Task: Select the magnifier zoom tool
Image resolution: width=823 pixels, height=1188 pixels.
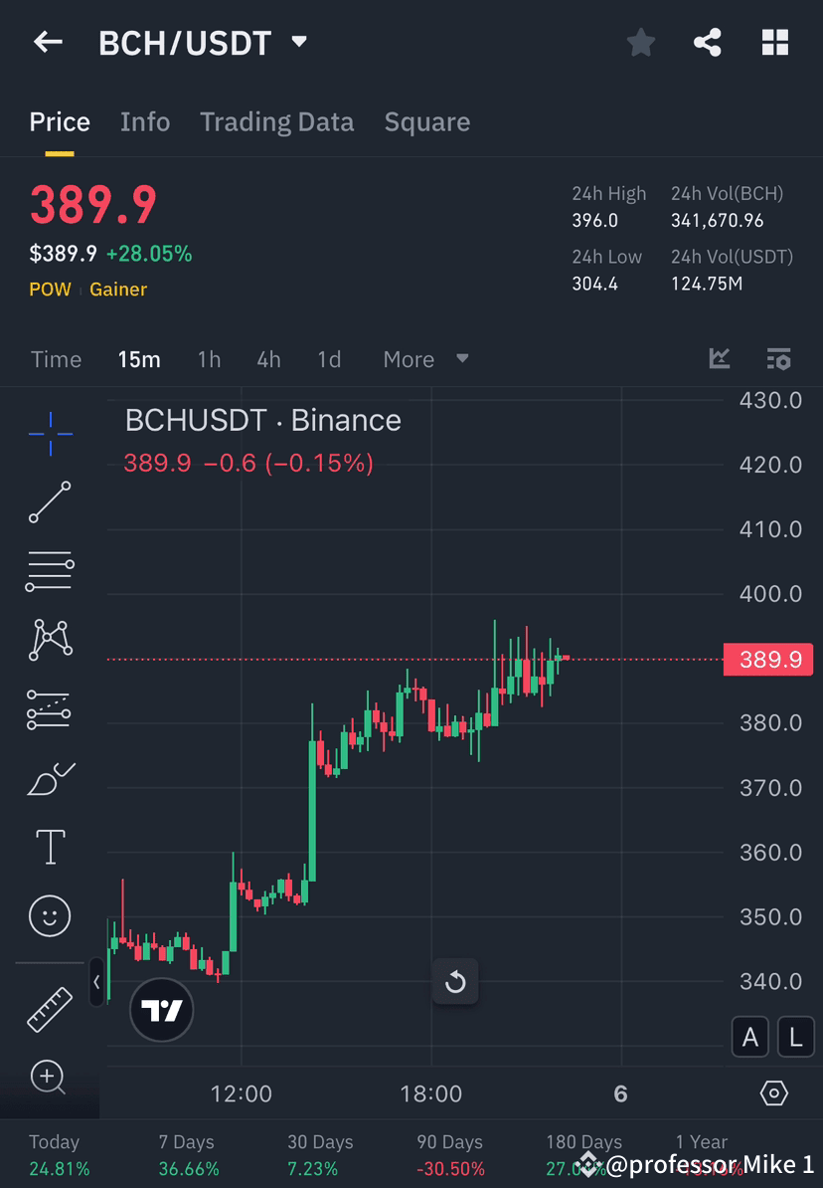Action: pyautogui.click(x=50, y=1078)
